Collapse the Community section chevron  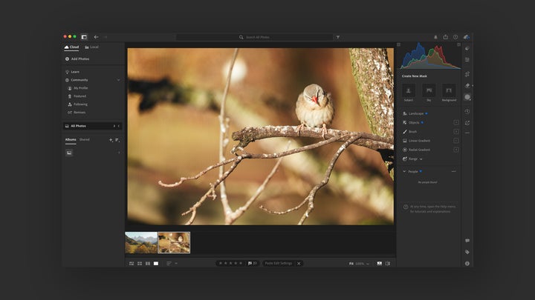click(x=118, y=79)
